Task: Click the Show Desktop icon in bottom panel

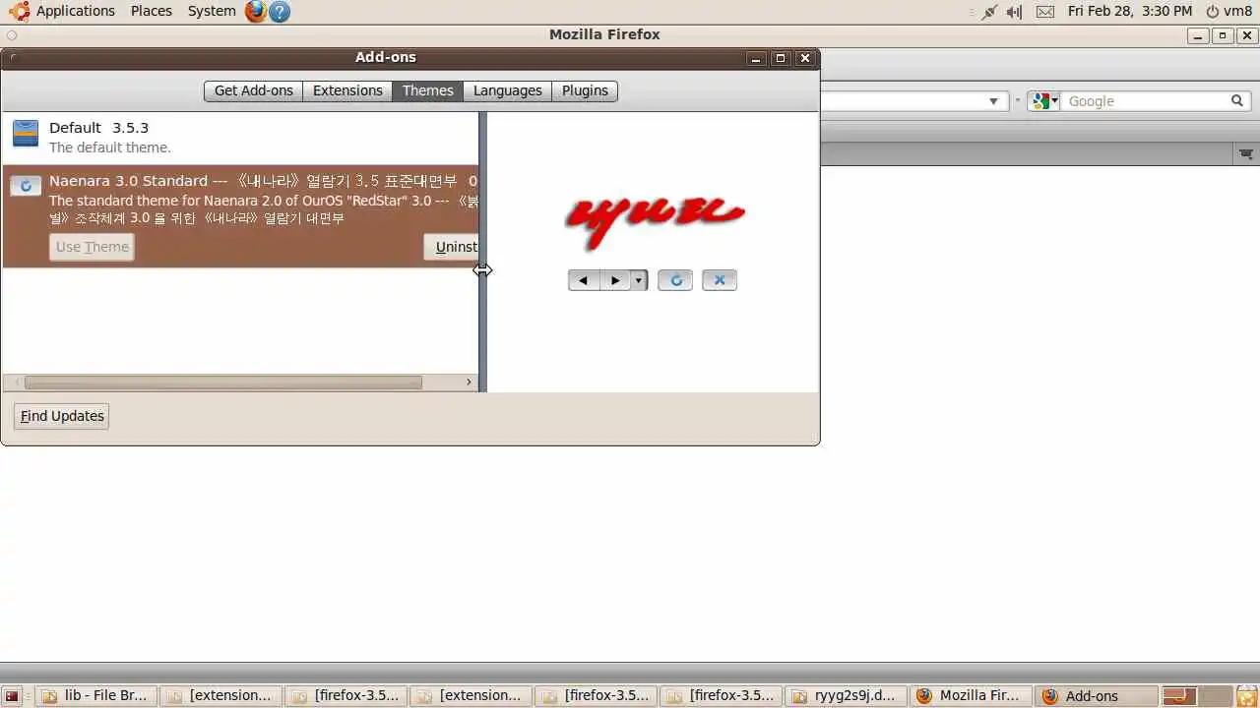Action: pyautogui.click(x=12, y=696)
